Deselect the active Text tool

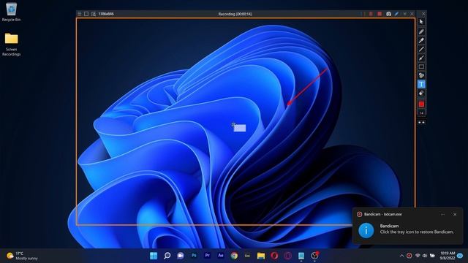pyautogui.click(x=421, y=85)
